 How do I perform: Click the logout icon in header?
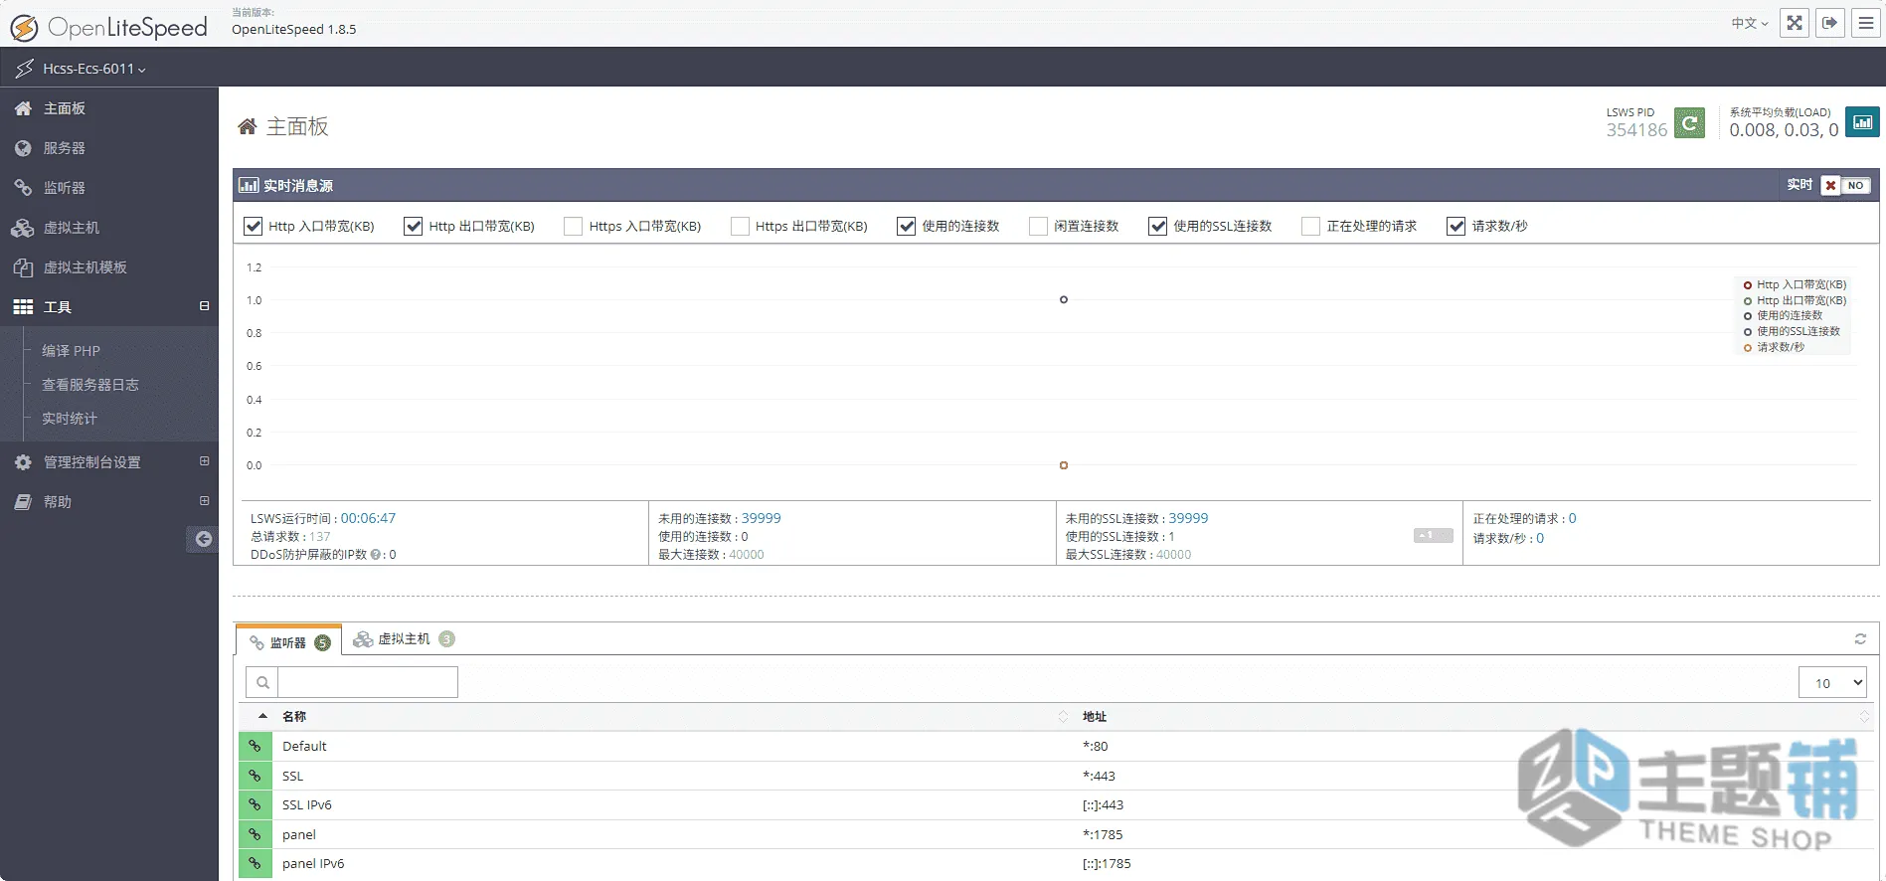pos(1830,23)
